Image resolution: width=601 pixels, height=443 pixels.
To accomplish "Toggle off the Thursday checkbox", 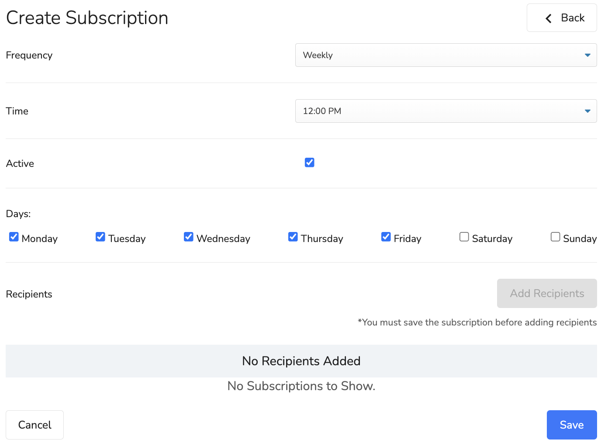I will click(293, 236).
